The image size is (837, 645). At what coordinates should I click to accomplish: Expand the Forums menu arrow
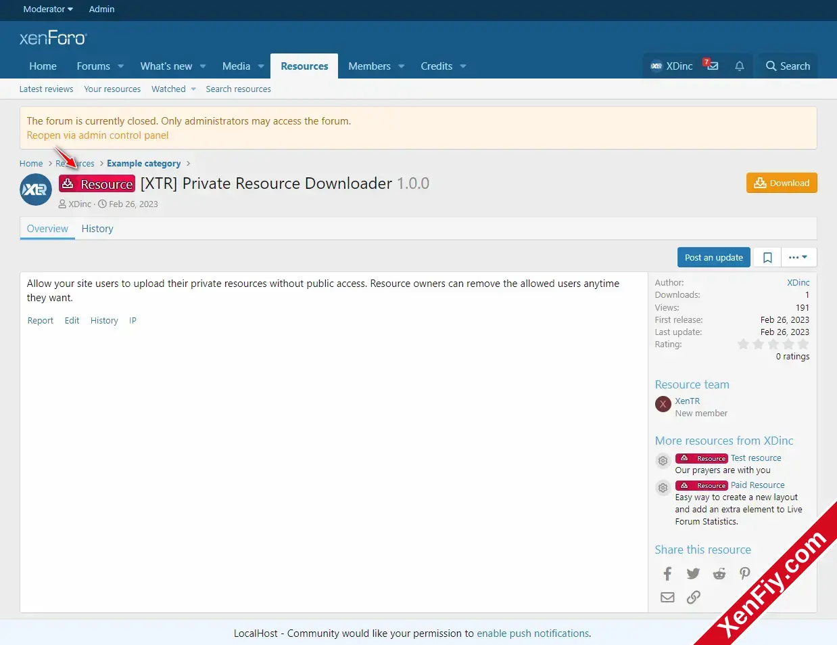tap(121, 66)
